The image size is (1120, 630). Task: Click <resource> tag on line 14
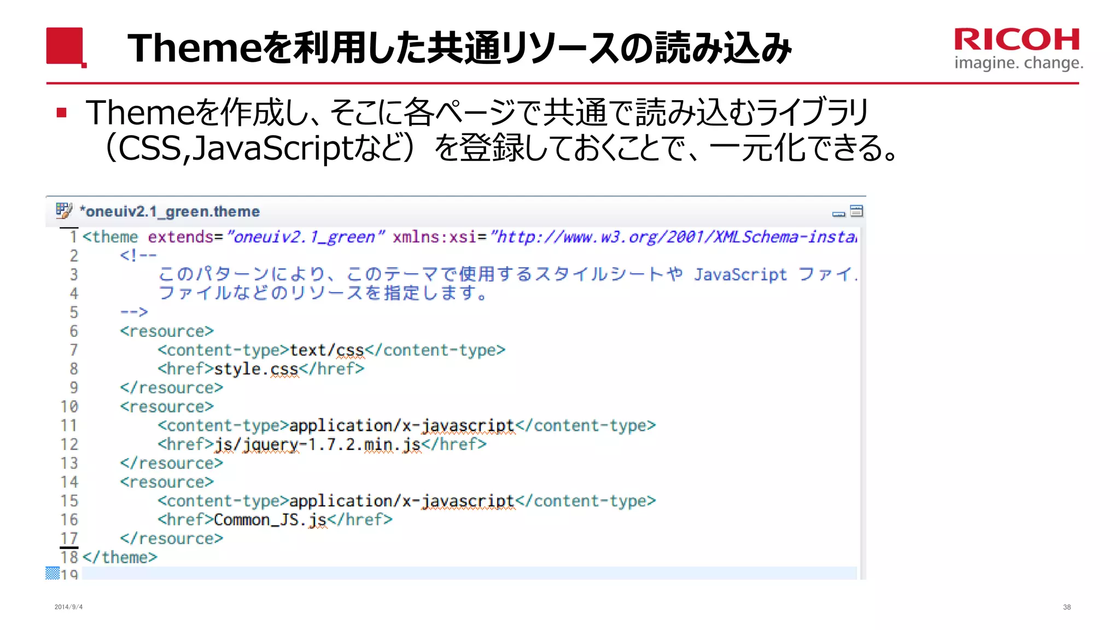167,482
